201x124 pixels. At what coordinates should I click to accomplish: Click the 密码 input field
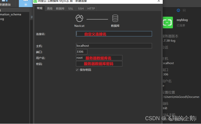99,64
